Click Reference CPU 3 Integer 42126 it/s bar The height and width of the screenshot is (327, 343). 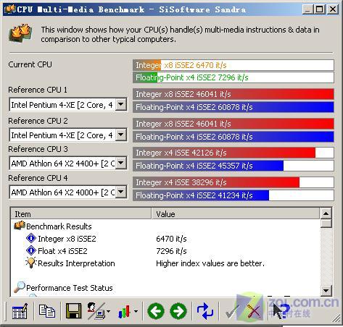click(234, 153)
